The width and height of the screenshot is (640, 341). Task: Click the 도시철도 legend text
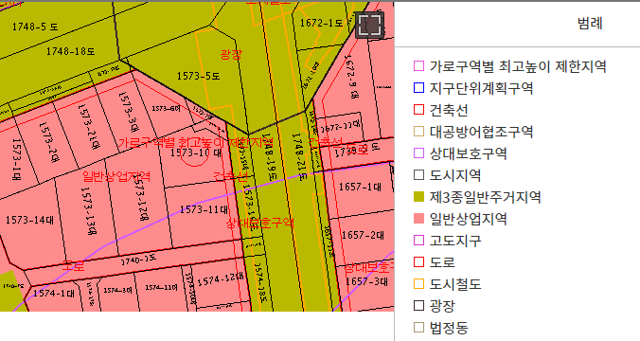(x=455, y=284)
